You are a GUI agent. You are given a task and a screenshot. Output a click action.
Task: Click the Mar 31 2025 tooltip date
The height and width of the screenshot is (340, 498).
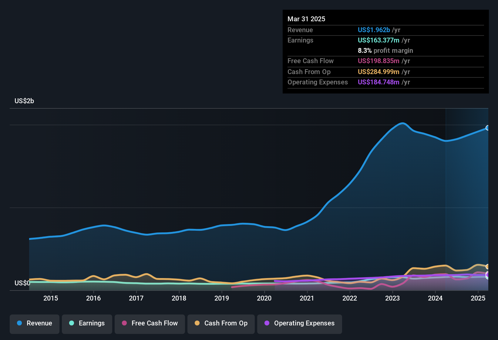306,19
